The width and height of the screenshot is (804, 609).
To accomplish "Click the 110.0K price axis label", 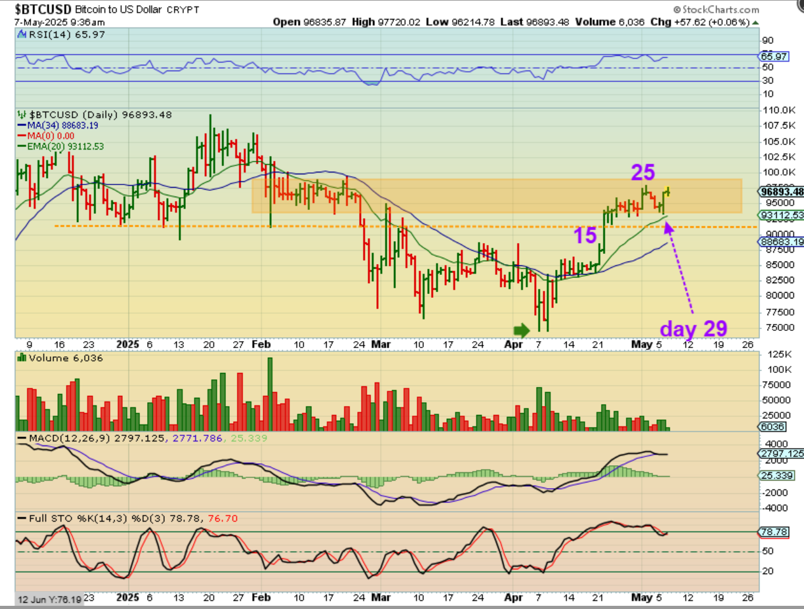I will [x=780, y=110].
